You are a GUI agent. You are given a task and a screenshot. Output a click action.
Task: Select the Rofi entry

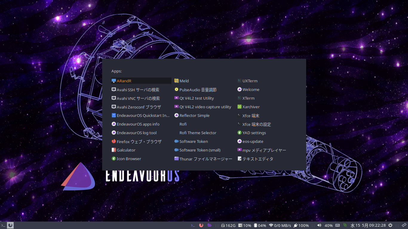(x=204, y=124)
